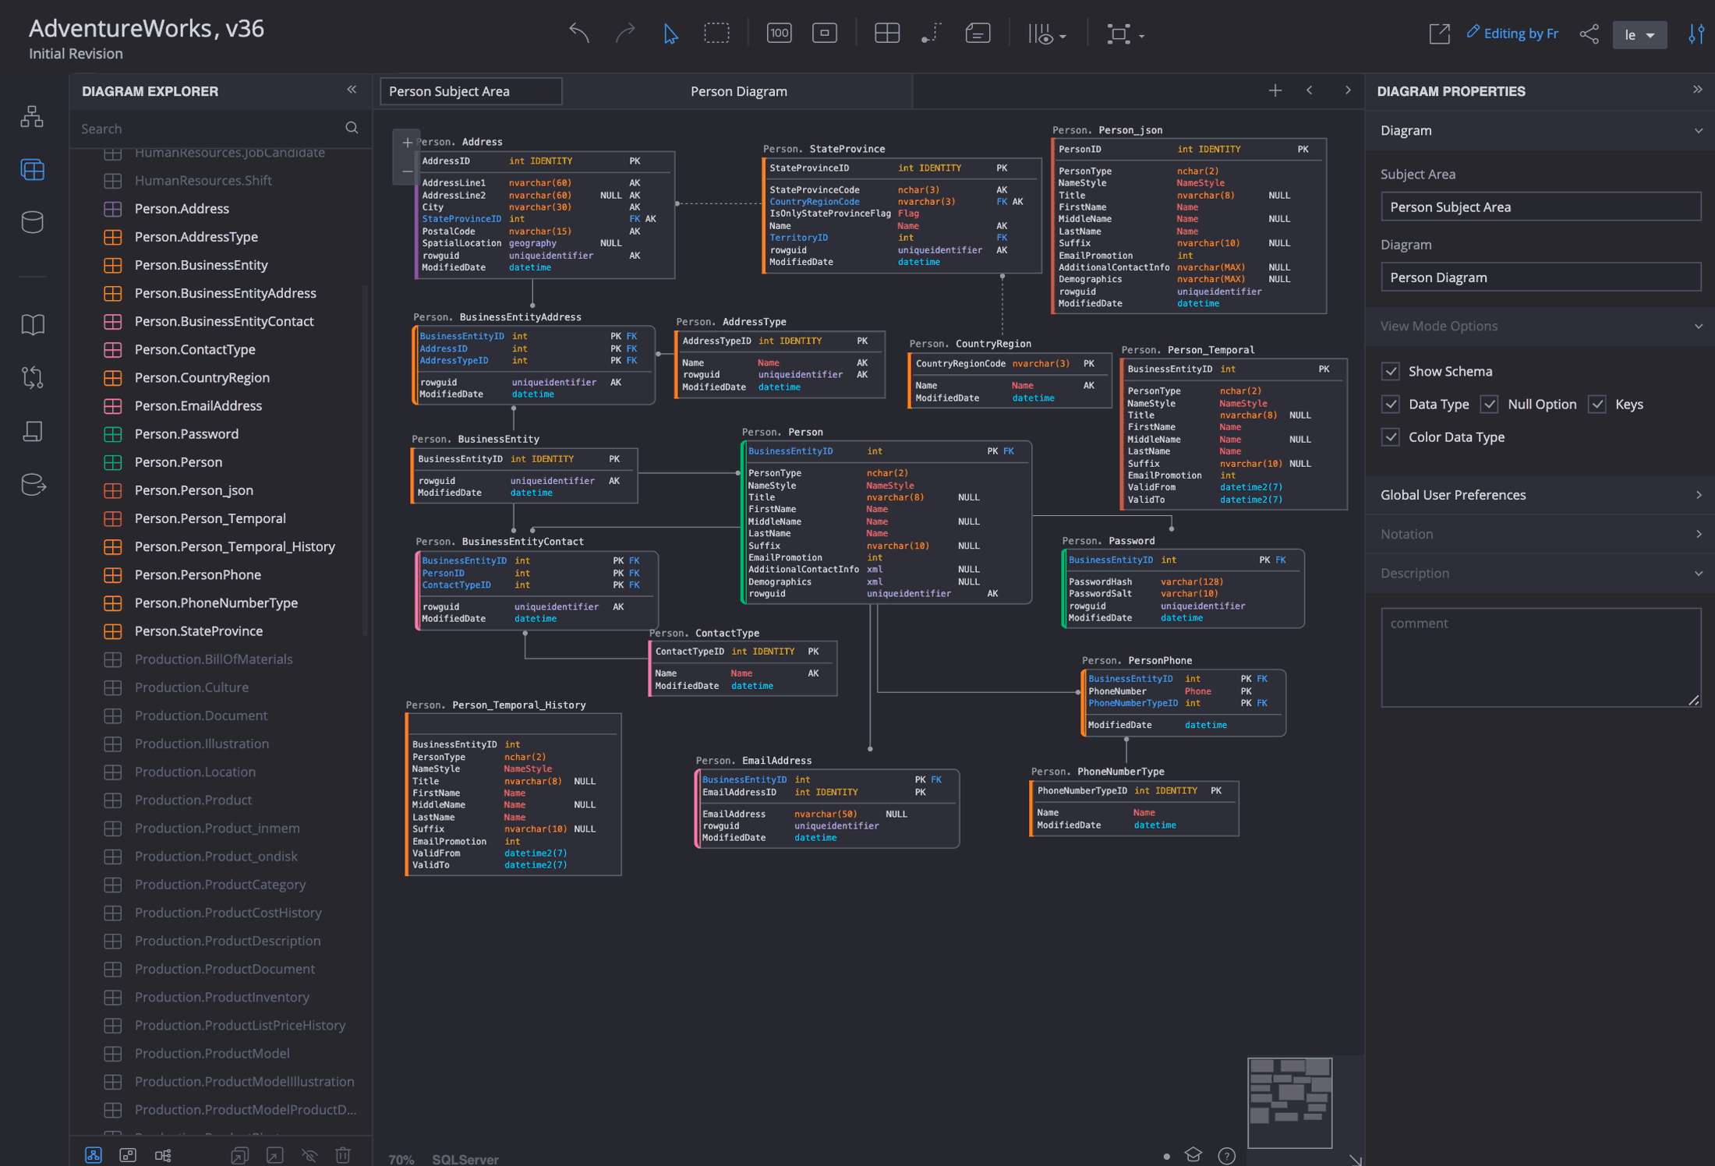The width and height of the screenshot is (1715, 1166).
Task: Uncheck the Show Schema checkbox
Action: (x=1391, y=371)
